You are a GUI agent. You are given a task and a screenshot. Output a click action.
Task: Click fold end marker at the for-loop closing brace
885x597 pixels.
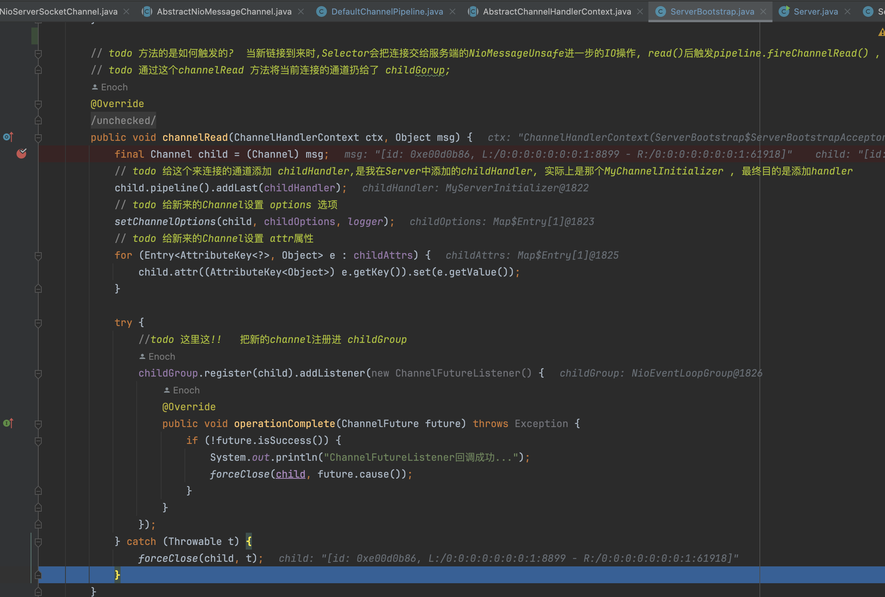pos(38,289)
